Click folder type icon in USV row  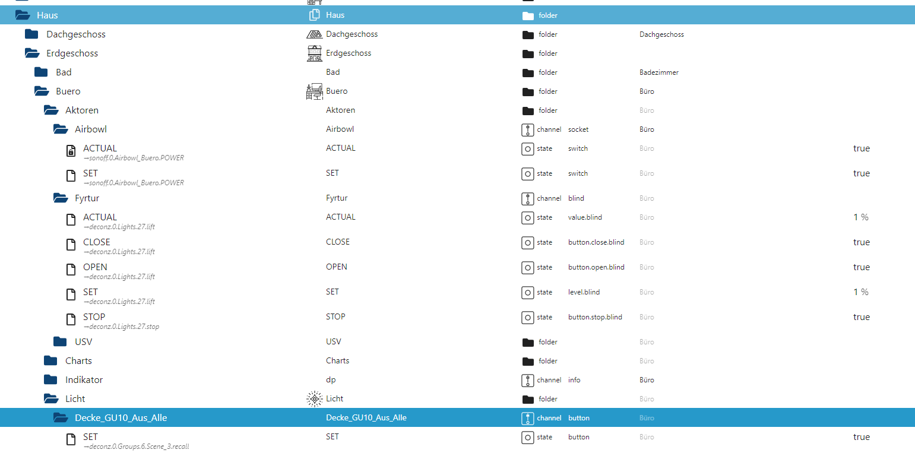[528, 342]
